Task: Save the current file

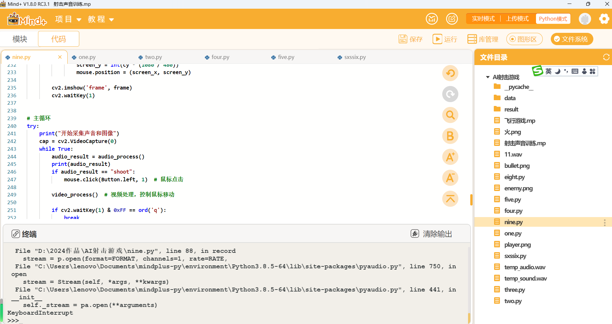Action: coord(410,39)
